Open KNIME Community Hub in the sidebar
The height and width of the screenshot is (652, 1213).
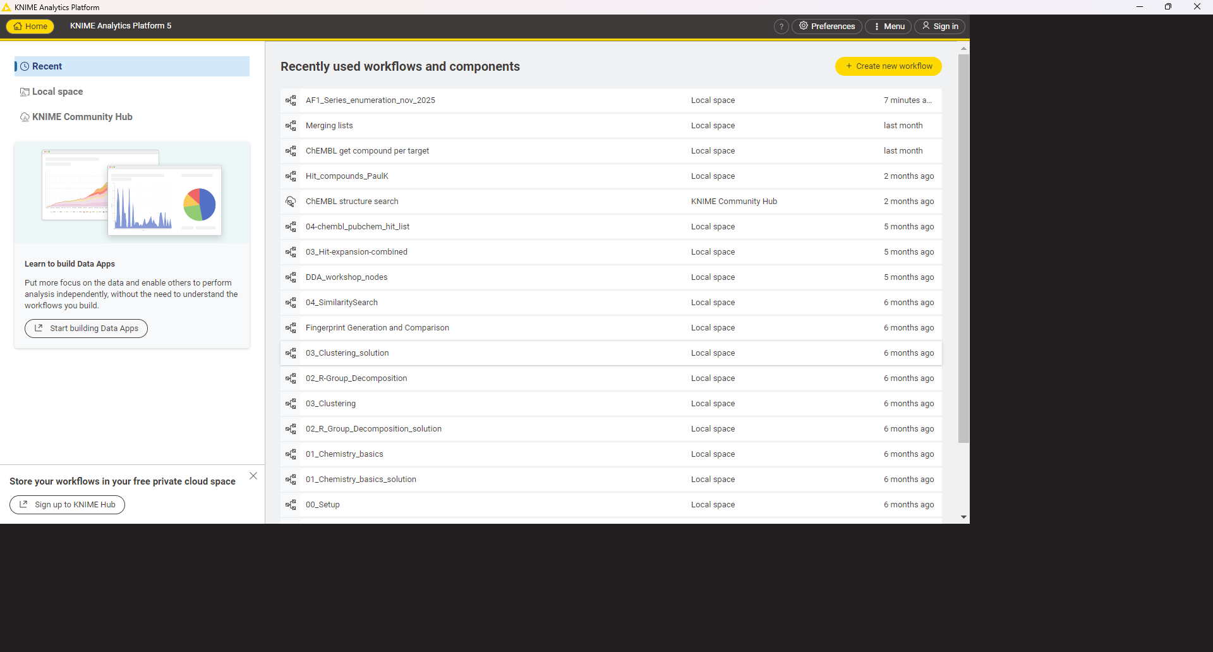click(82, 117)
